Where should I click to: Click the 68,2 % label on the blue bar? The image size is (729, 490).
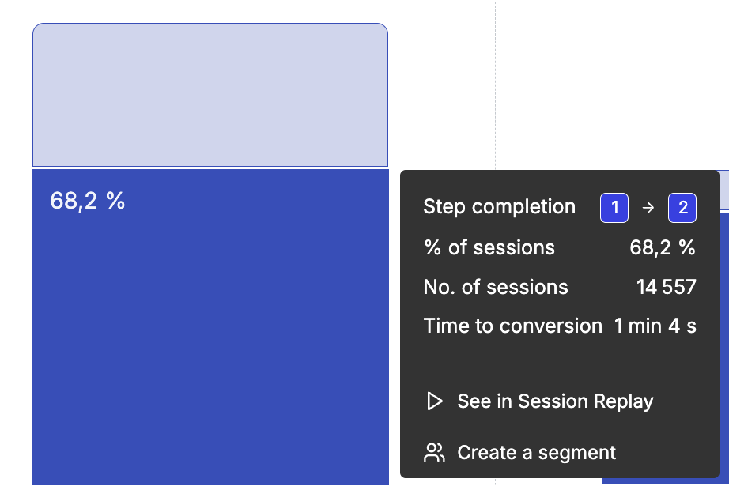[88, 201]
